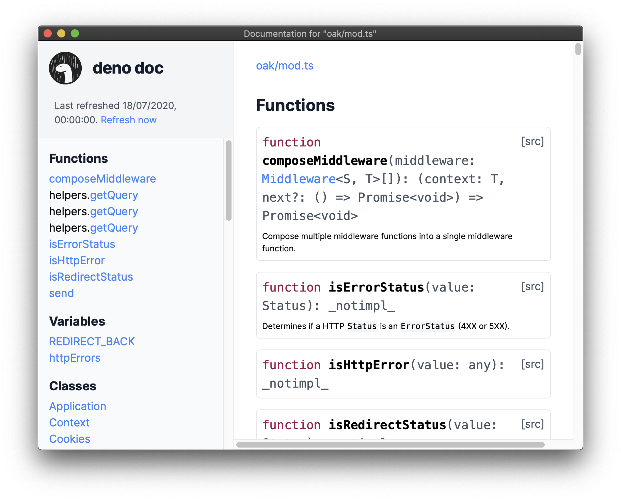Jump to the send function
Viewport: 621px width, 500px height.
61,293
